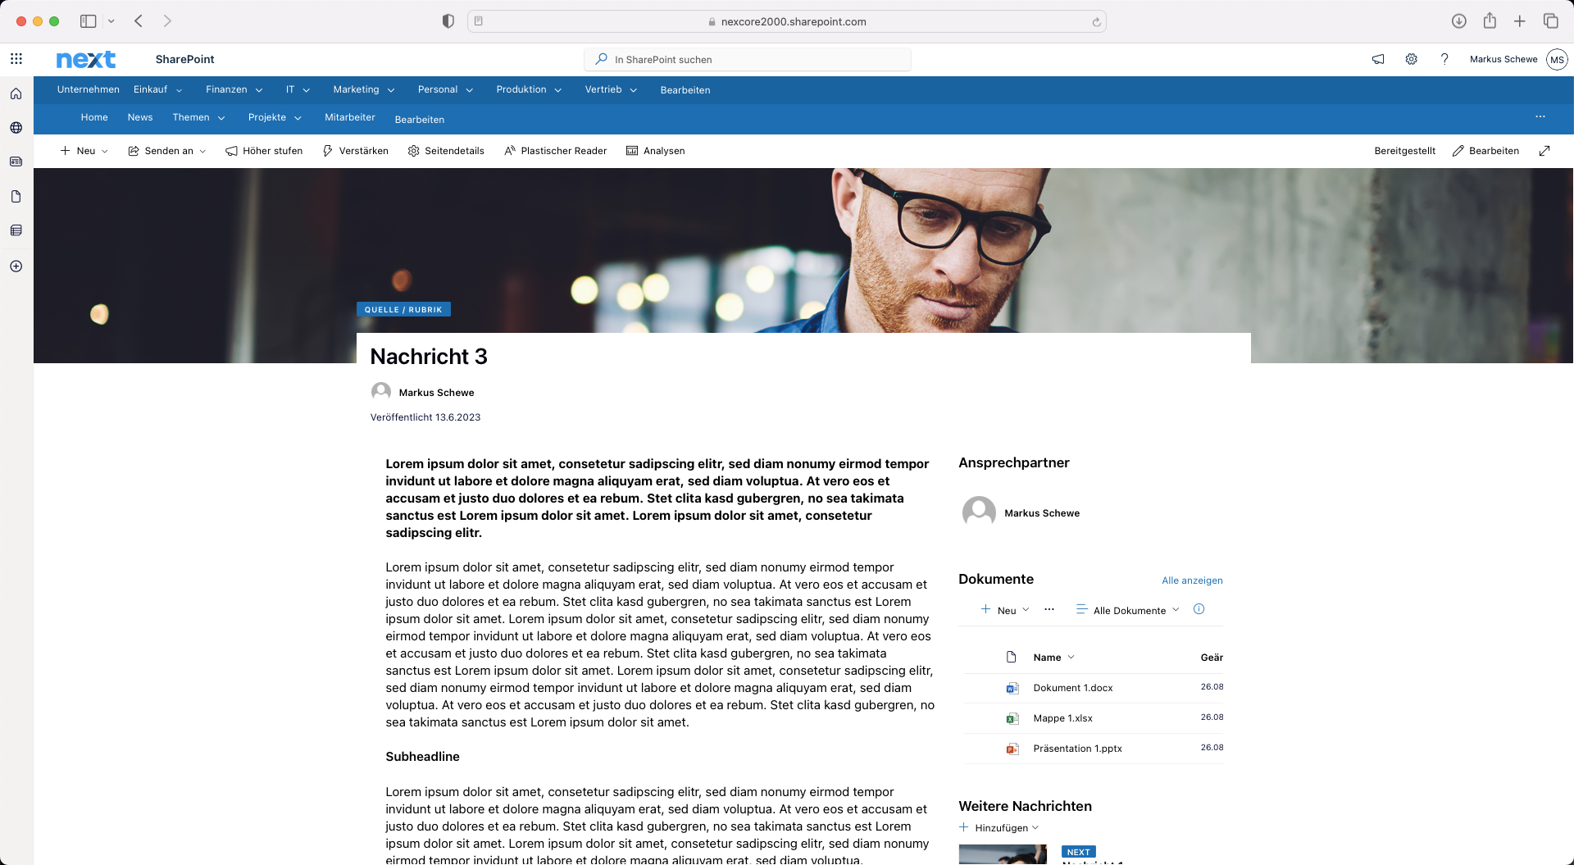
Task: Open the Neu dropdown in page toolbar
Action: [x=84, y=151]
